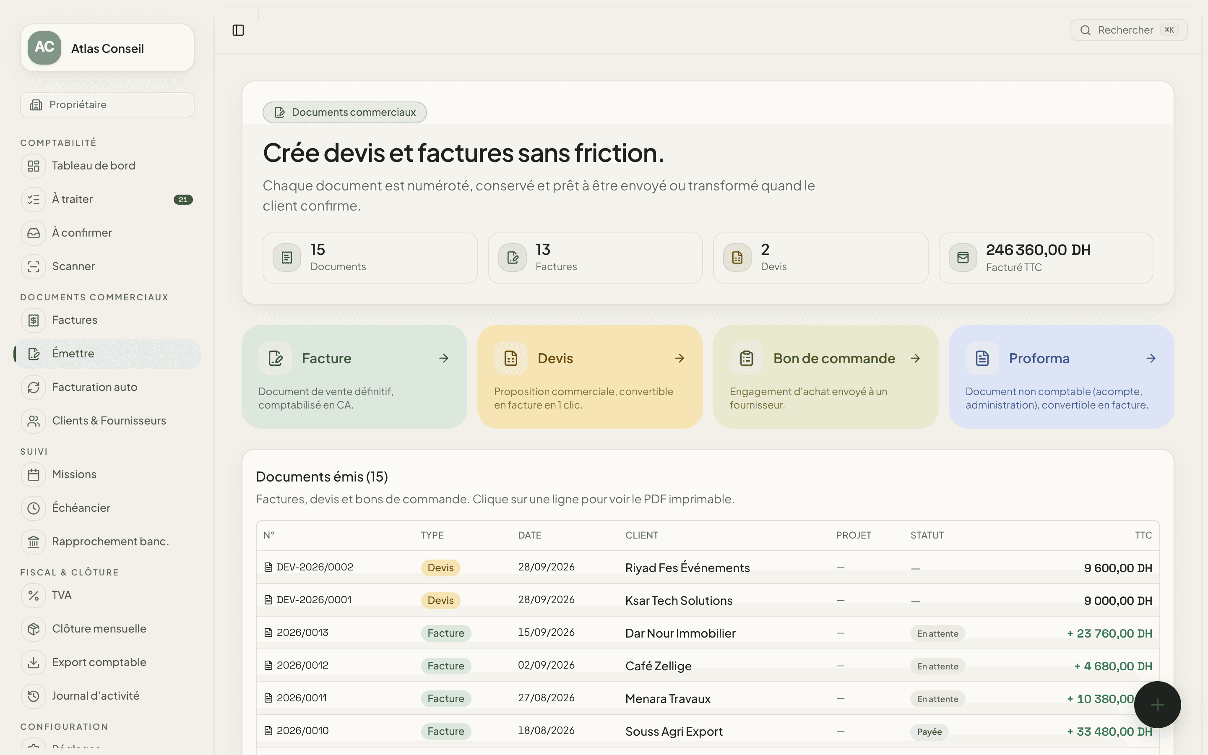Open invoice 2026/0013
Image resolution: width=1208 pixels, height=755 pixels.
(x=707, y=633)
